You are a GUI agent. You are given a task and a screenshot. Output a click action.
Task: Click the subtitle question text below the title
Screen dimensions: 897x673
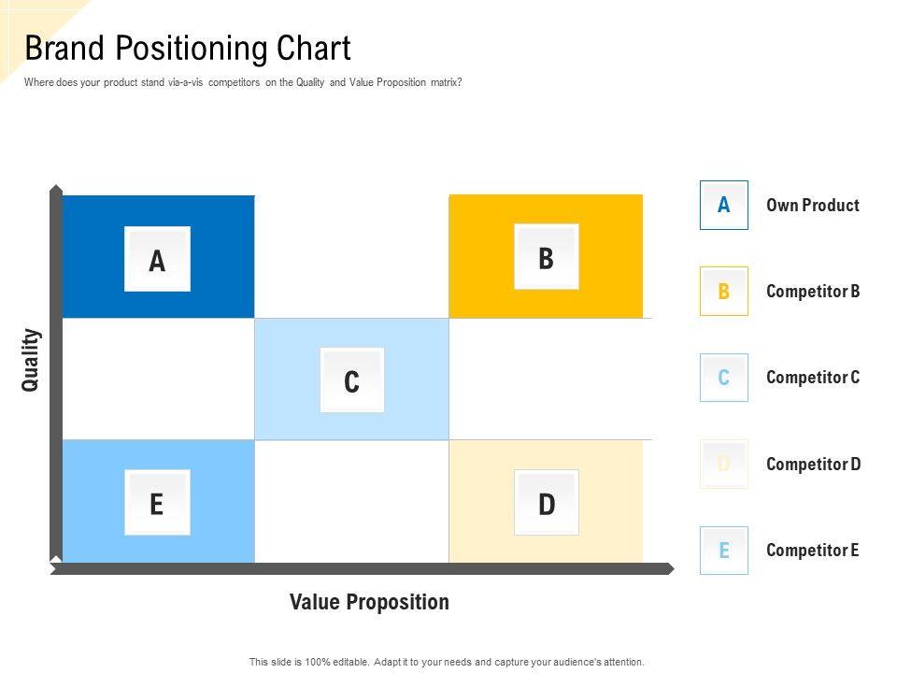(x=243, y=82)
